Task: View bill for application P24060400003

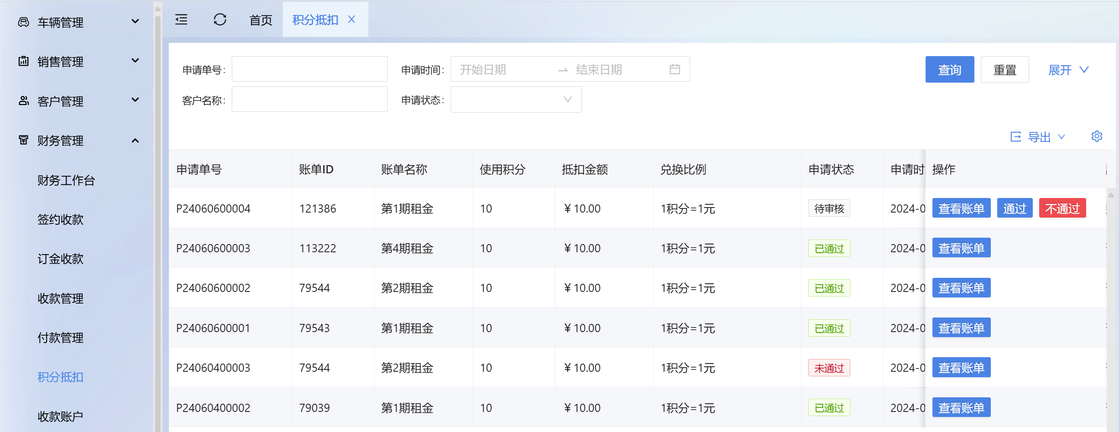Action: click(961, 368)
